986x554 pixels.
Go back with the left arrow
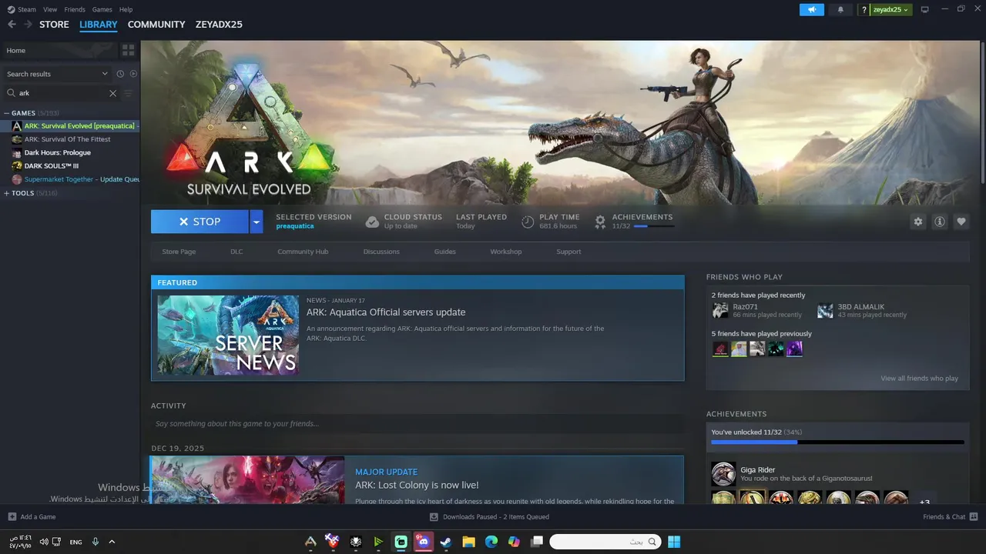tap(12, 25)
